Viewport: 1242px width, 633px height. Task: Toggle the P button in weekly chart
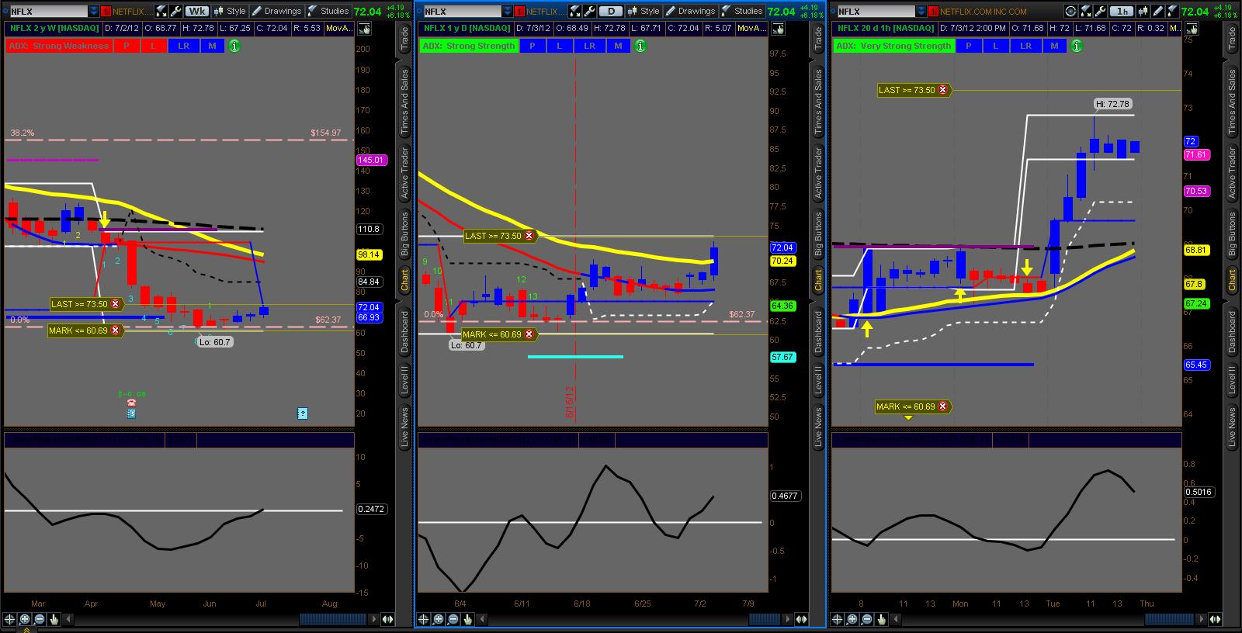126,46
